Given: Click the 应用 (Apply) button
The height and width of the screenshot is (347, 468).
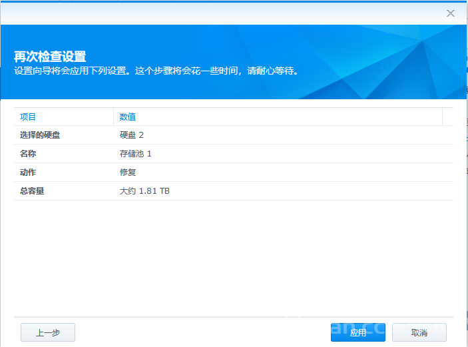Looking at the screenshot, I should tap(358, 332).
